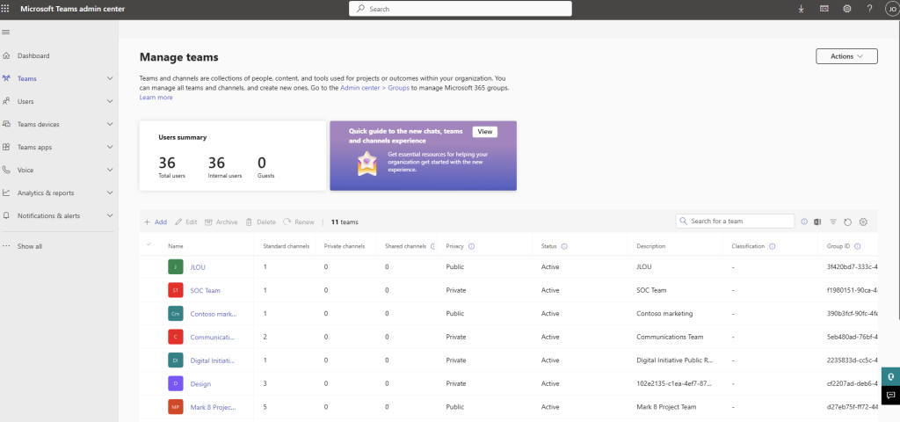Expand the Analytics & reports navigation section

tap(110, 193)
